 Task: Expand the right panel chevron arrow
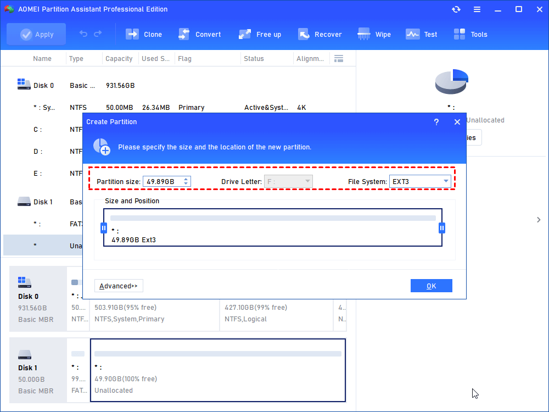539,220
